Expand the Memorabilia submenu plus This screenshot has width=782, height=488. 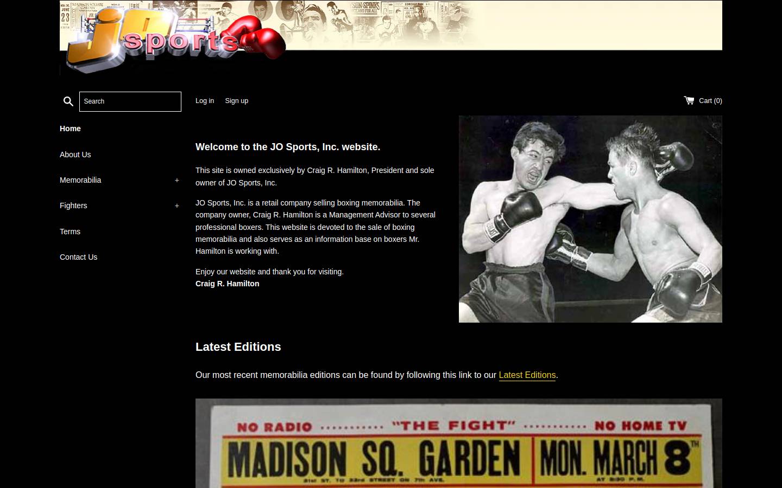176,180
